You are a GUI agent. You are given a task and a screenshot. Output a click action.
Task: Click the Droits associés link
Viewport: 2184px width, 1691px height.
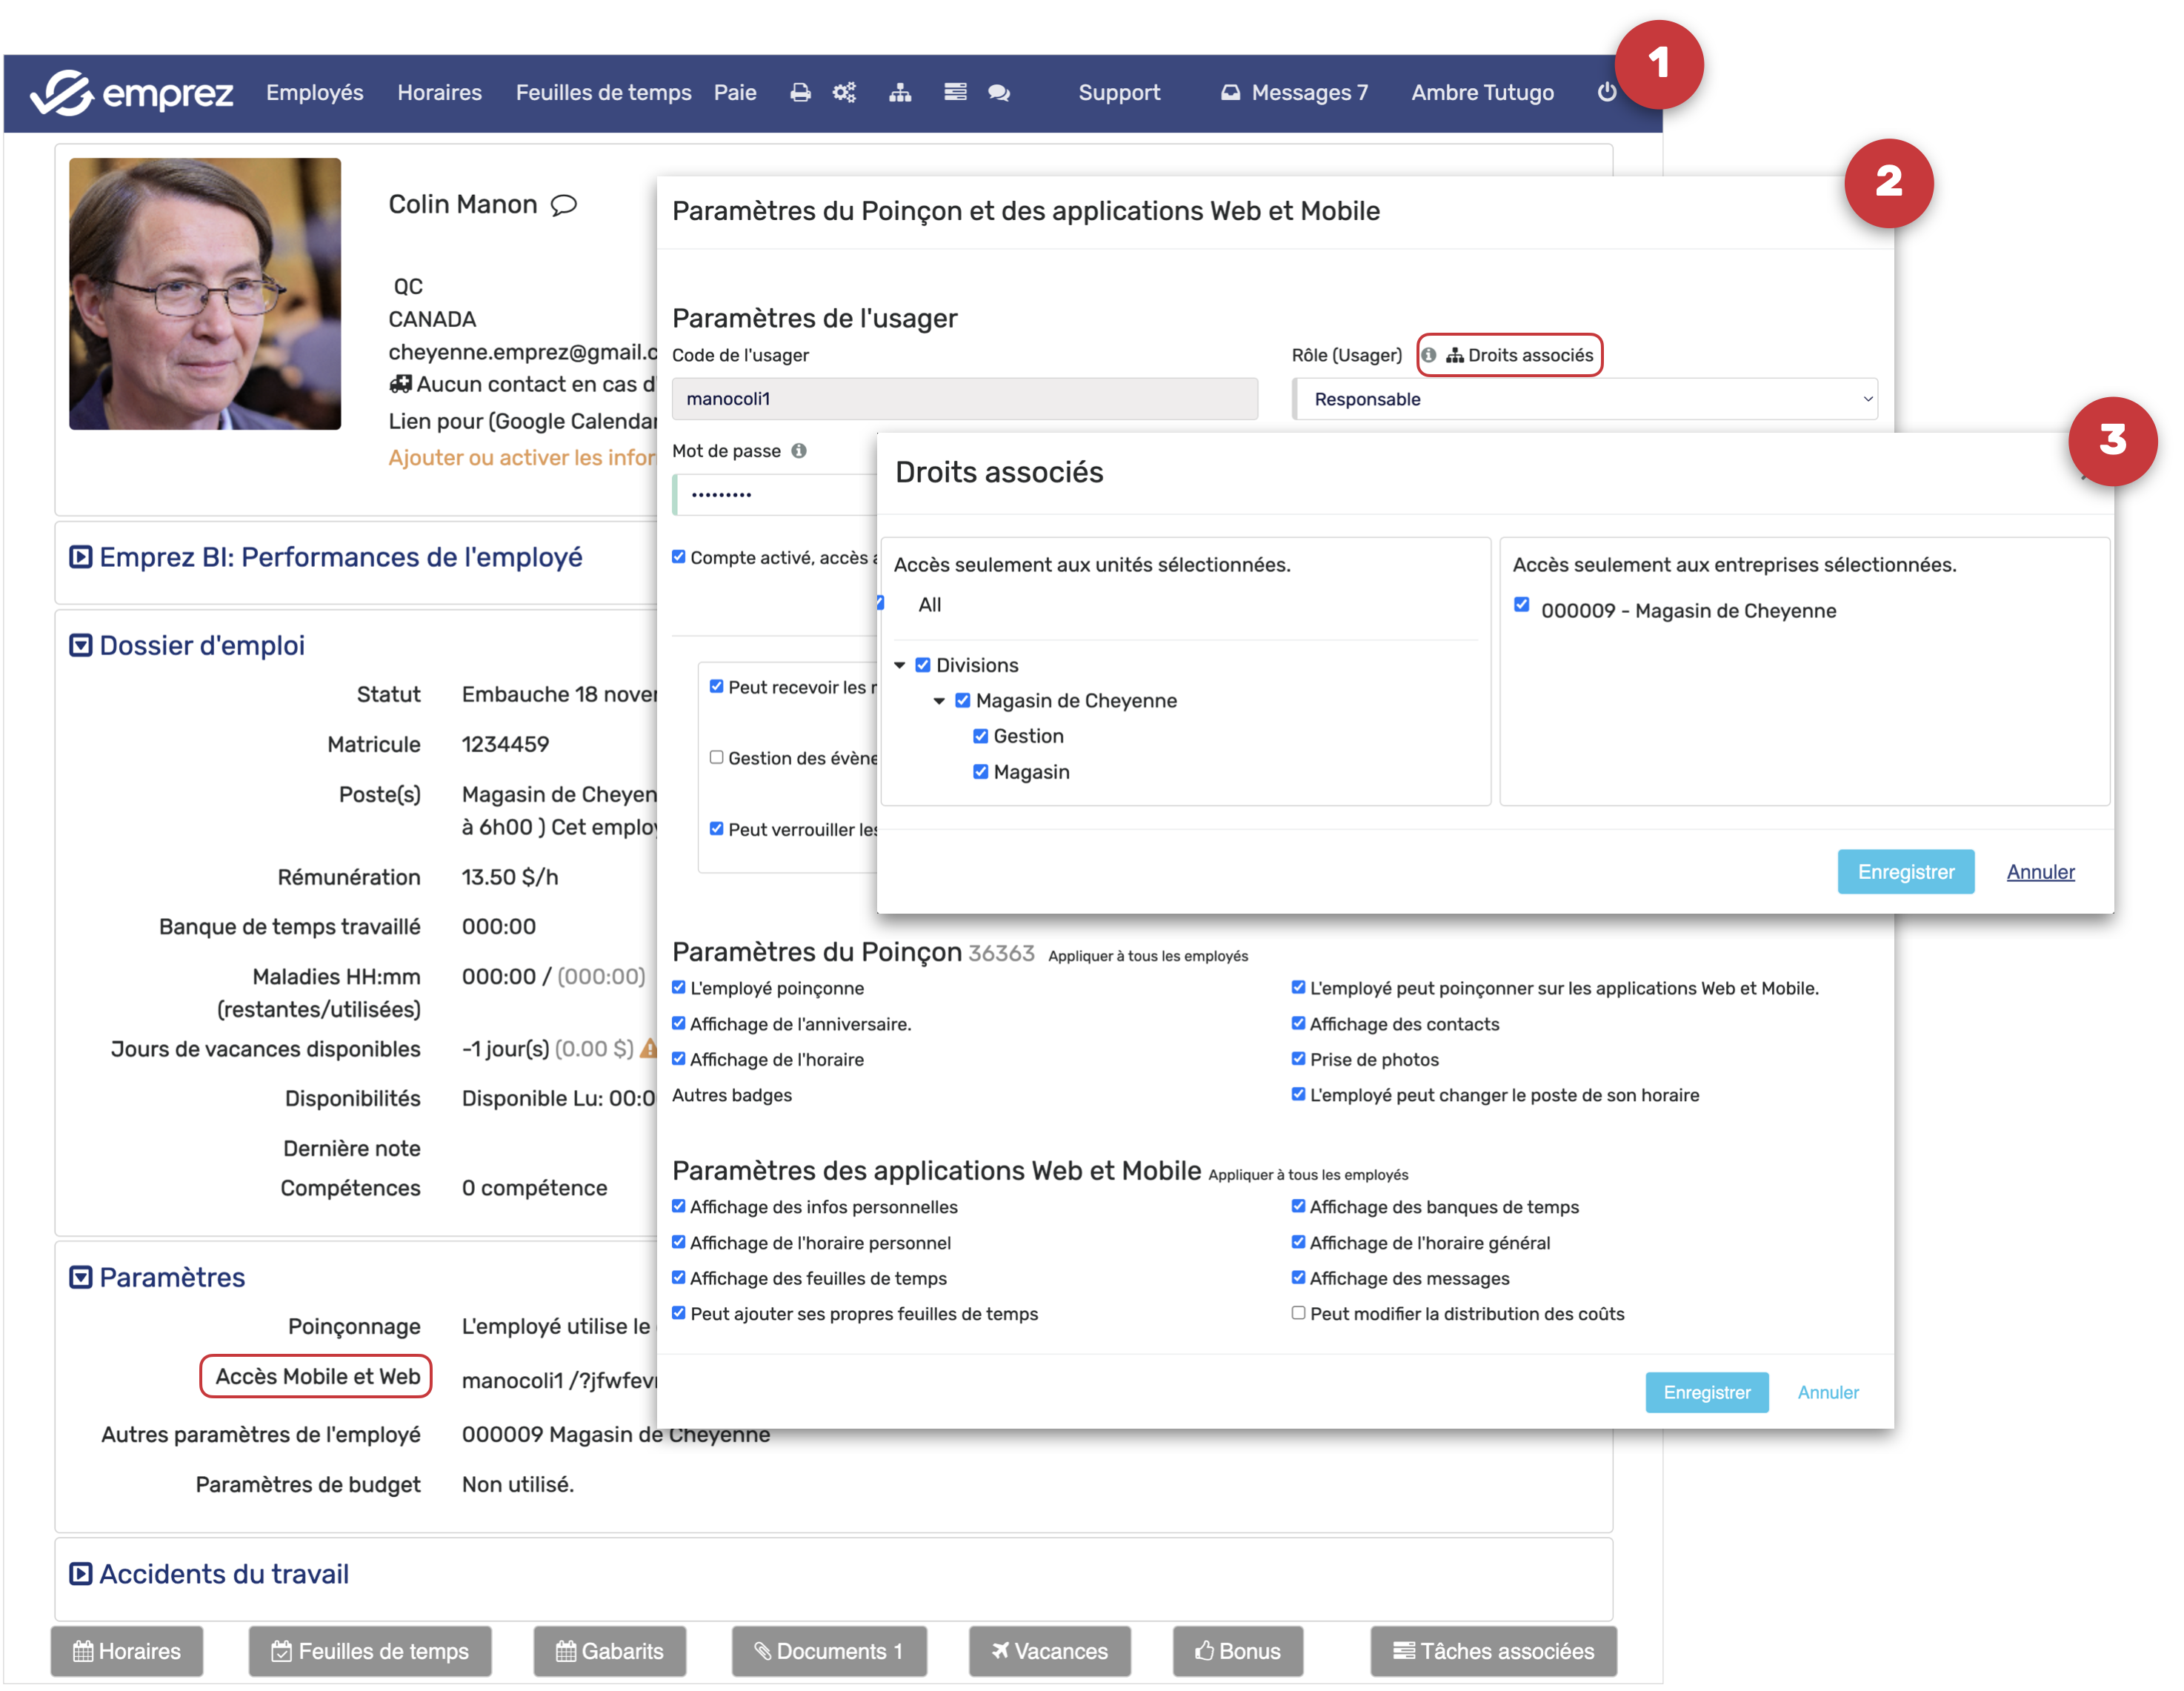point(1519,356)
